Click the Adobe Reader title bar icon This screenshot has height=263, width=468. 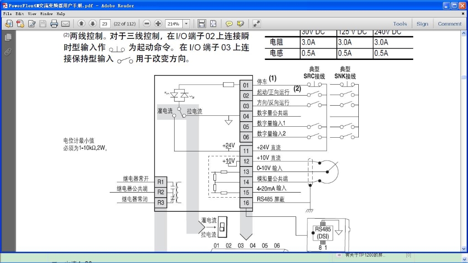click(5, 5)
